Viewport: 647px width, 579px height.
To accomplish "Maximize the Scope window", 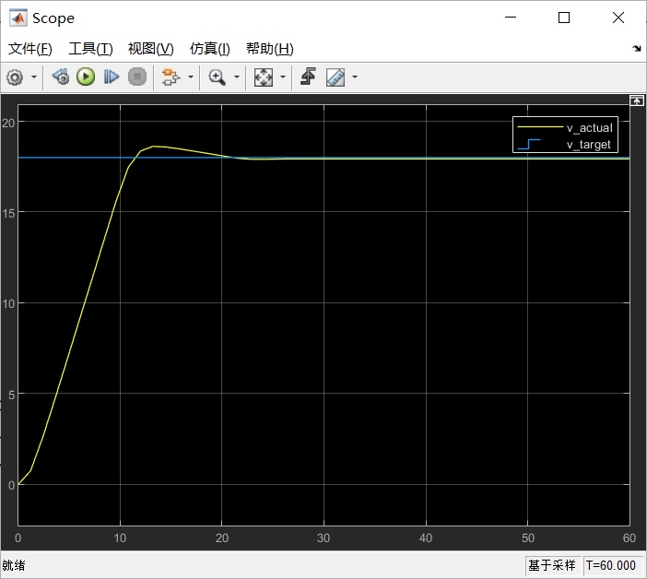I will pos(564,18).
